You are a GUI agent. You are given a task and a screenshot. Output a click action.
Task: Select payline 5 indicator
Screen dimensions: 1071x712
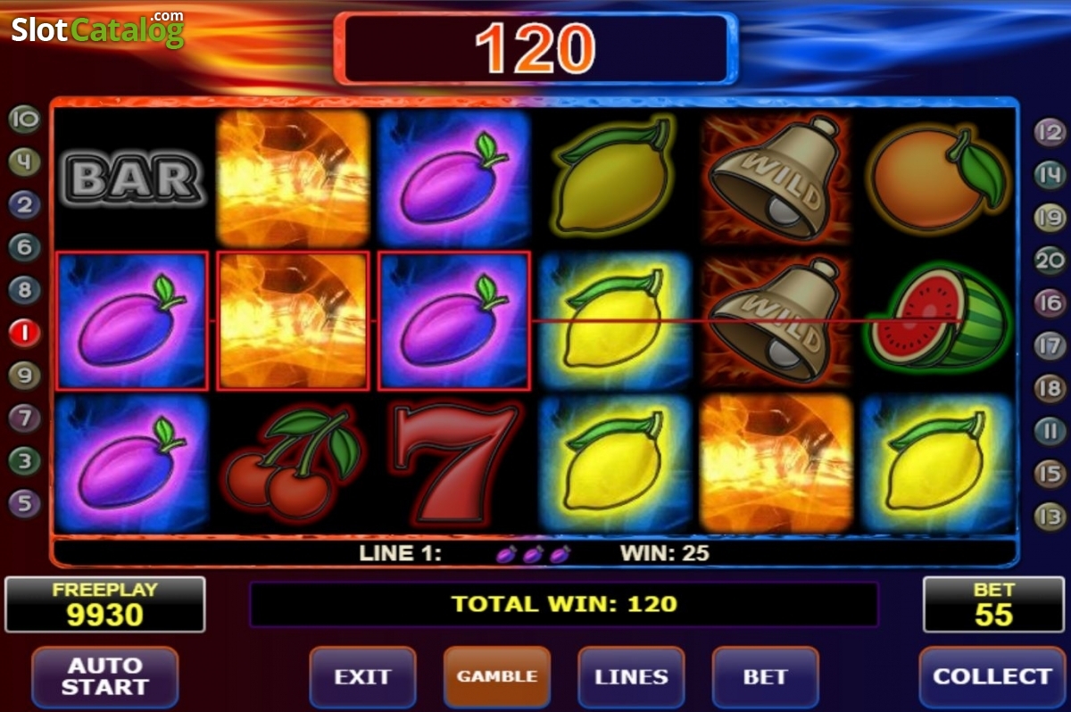coord(25,503)
